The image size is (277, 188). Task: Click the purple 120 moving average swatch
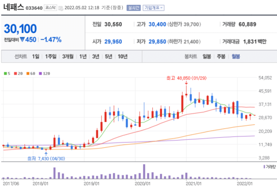[41, 74]
